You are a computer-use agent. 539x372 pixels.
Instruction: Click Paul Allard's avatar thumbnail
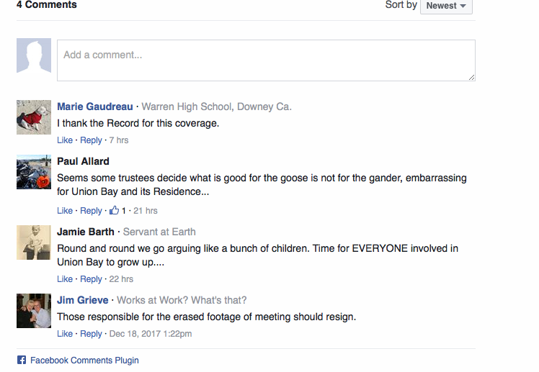click(34, 172)
